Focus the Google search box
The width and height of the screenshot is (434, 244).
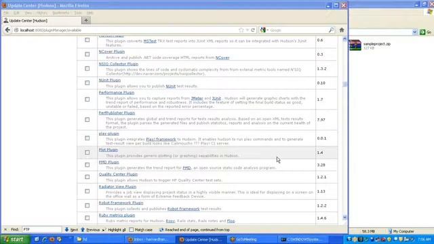pyautogui.click(x=298, y=30)
